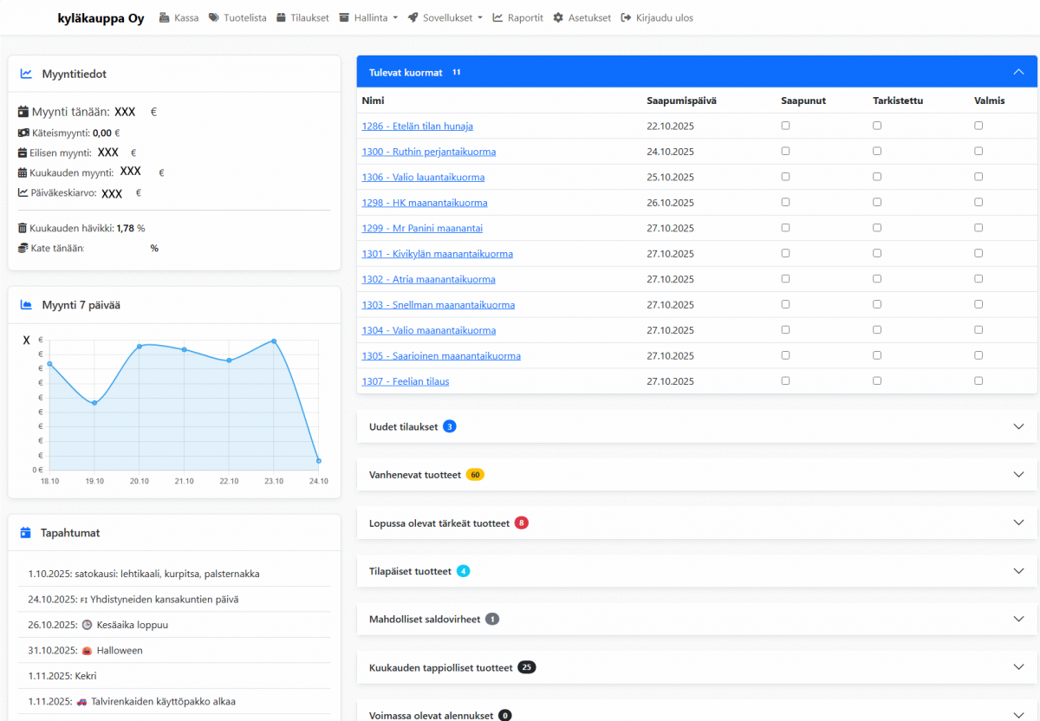Expand the Uudet tilaukset section
1040x721 pixels.
(x=1018, y=426)
